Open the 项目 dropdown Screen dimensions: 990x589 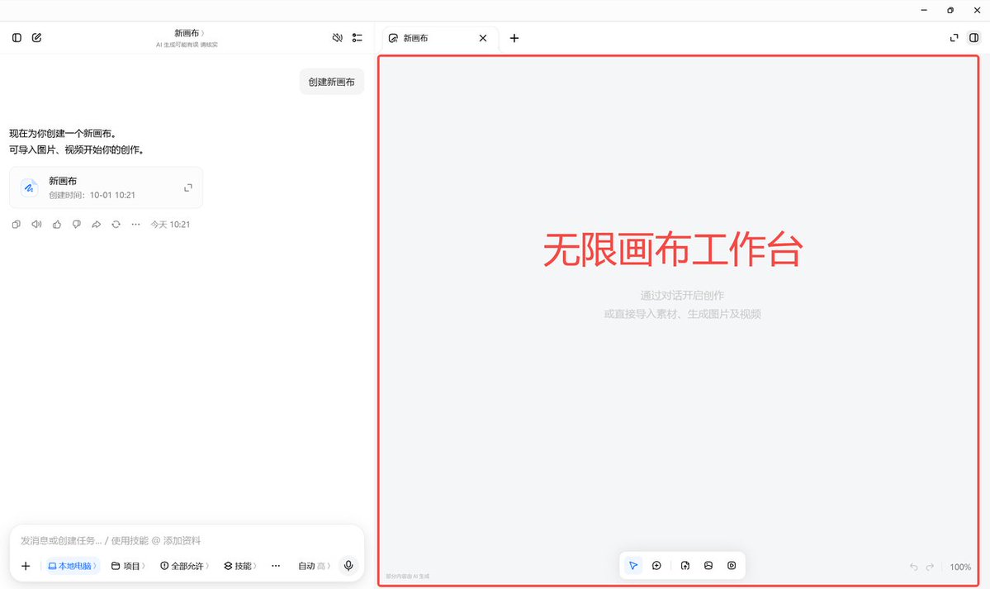point(128,566)
